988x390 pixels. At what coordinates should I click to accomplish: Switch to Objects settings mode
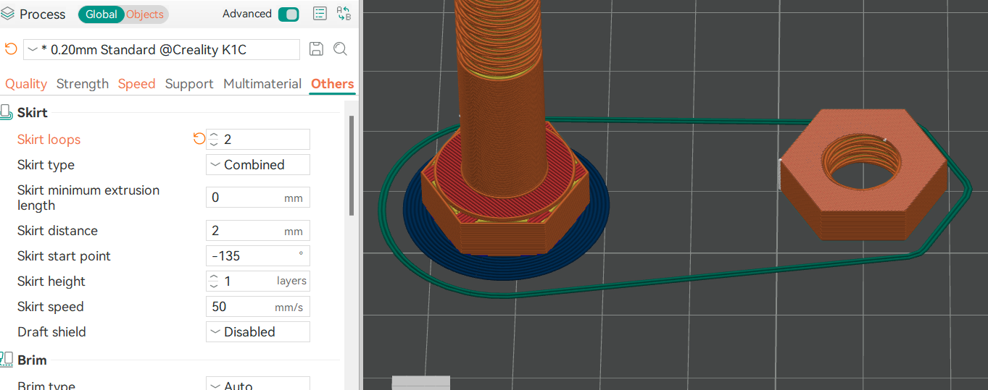click(145, 14)
